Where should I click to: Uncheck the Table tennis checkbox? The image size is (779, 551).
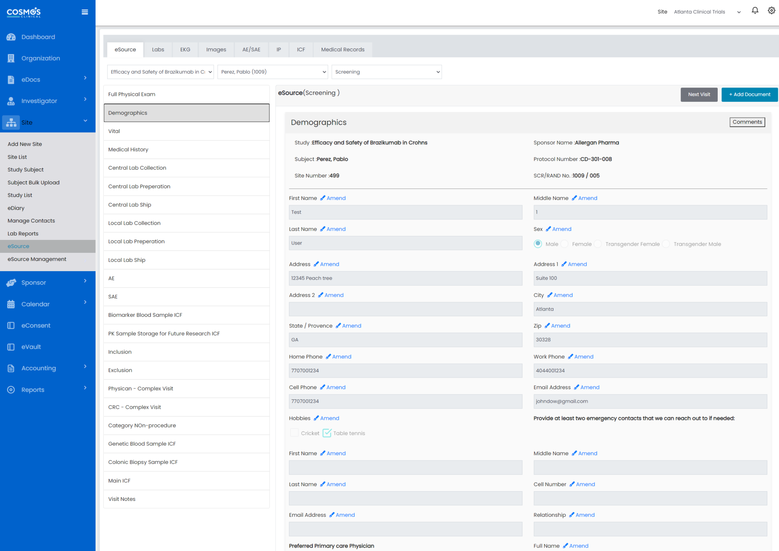point(327,433)
